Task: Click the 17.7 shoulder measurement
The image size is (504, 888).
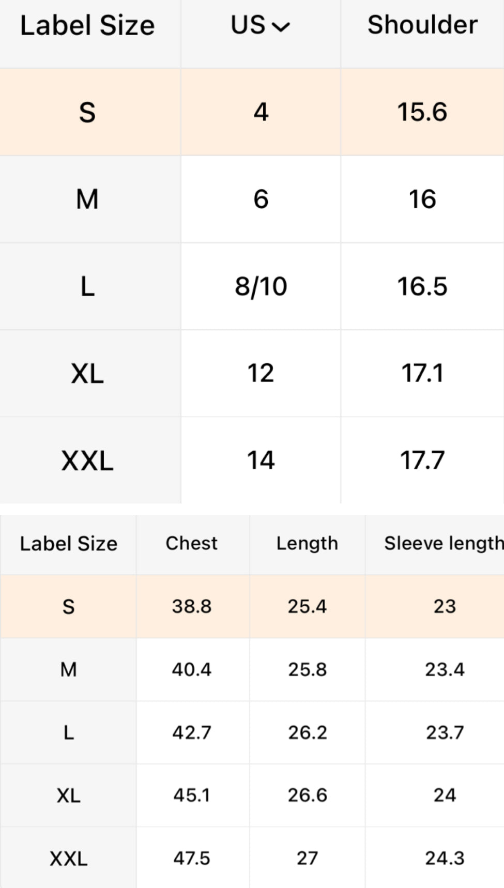Action: pos(422,460)
